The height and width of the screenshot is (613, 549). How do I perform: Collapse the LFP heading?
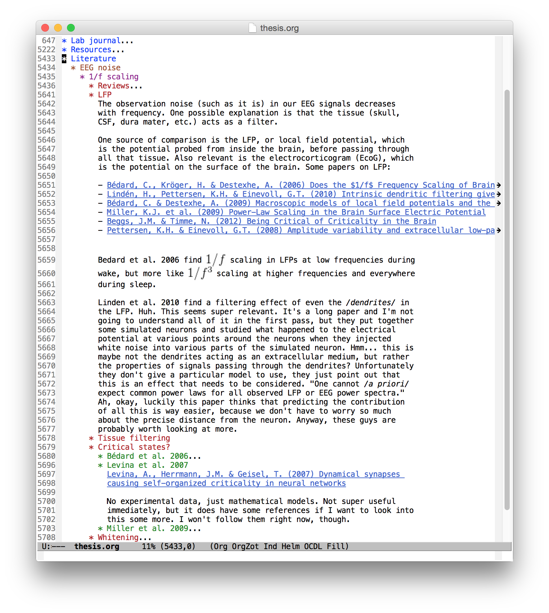click(100, 95)
